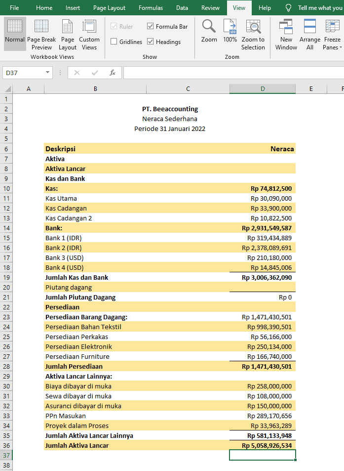The height and width of the screenshot is (471, 344).
Task: Reset zoom to 100%
Action: pyautogui.click(x=230, y=31)
